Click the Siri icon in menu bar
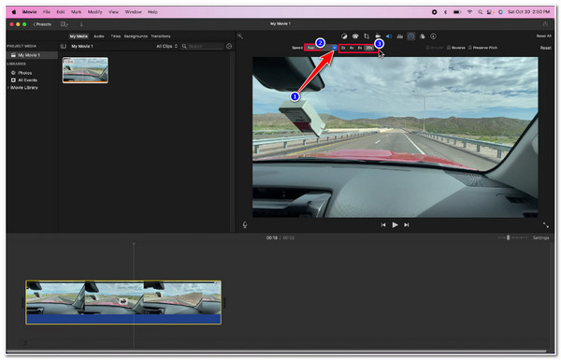The image size is (561, 360). coord(500,12)
